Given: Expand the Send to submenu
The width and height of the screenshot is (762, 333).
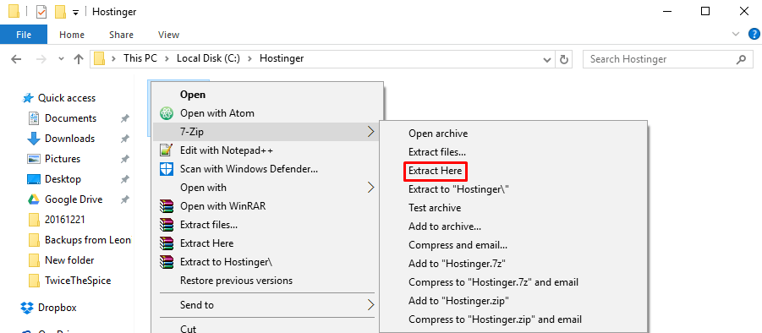Looking at the screenshot, I should click(x=266, y=305).
